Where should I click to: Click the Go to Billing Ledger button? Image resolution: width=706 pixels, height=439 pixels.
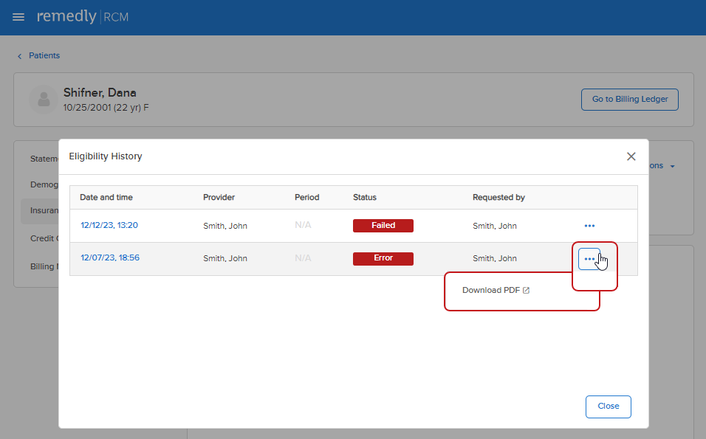629,100
